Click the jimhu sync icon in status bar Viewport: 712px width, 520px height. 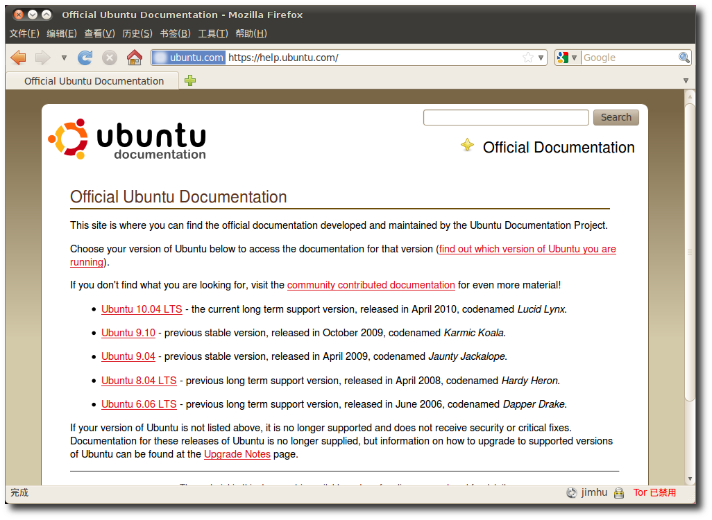(x=572, y=492)
